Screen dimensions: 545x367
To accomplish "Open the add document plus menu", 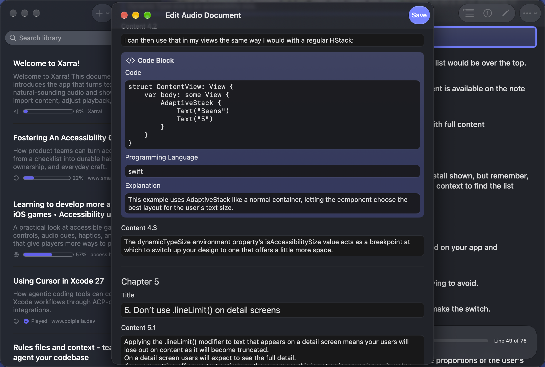I will coord(99,13).
